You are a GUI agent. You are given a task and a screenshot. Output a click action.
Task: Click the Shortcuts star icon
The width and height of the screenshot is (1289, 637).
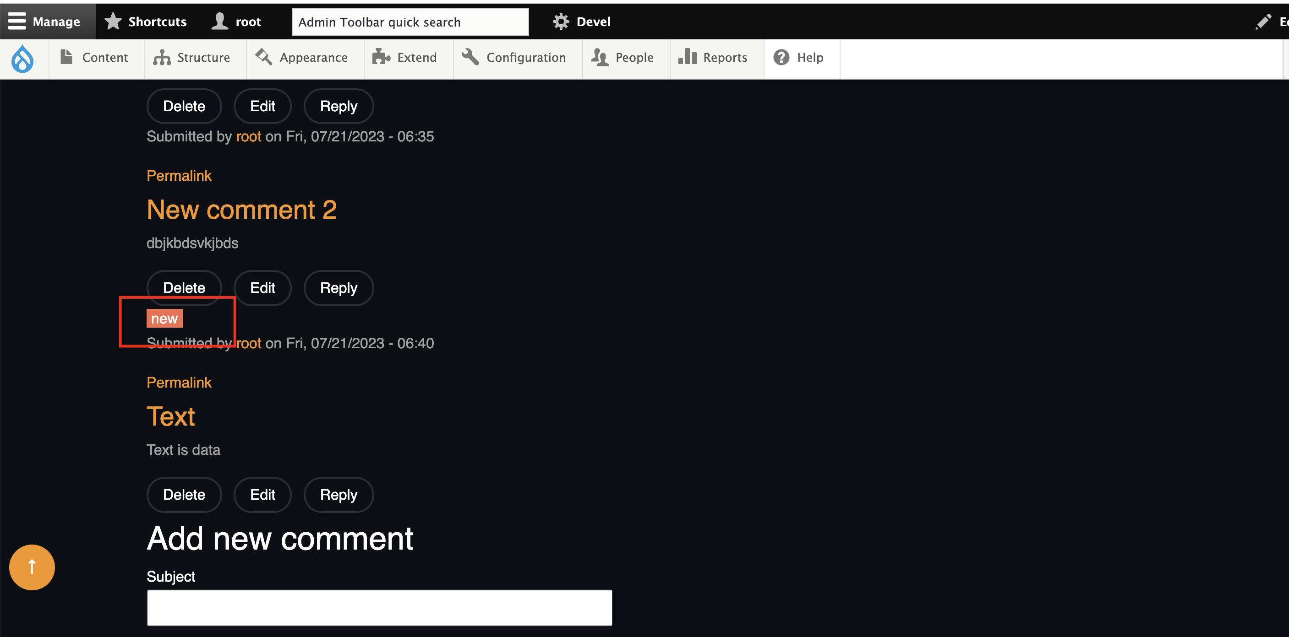tap(113, 22)
